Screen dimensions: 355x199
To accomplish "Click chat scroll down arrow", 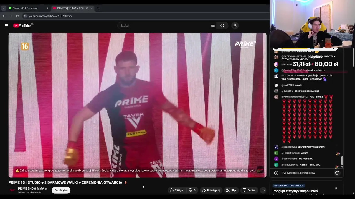I will click(342, 167).
